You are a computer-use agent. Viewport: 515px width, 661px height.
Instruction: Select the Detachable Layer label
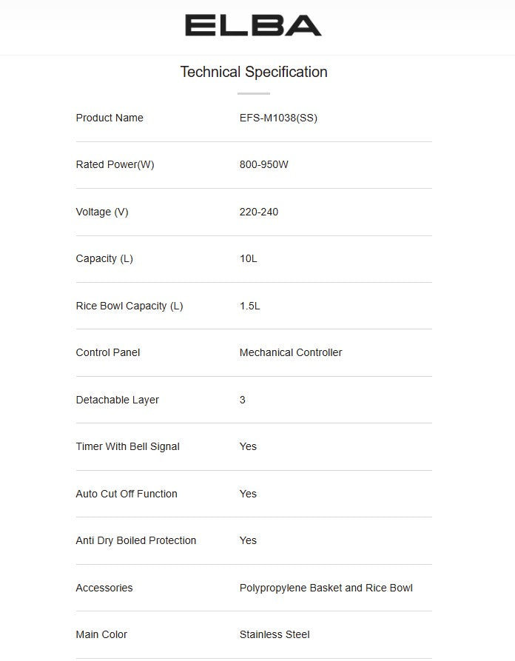pyautogui.click(x=118, y=400)
